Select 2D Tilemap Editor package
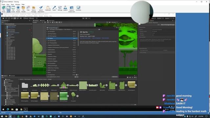The image size is (210, 118). click(62, 43)
